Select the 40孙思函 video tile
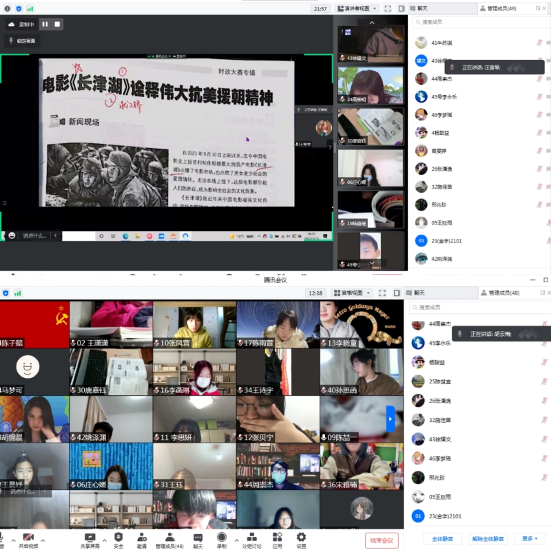 (x=362, y=372)
